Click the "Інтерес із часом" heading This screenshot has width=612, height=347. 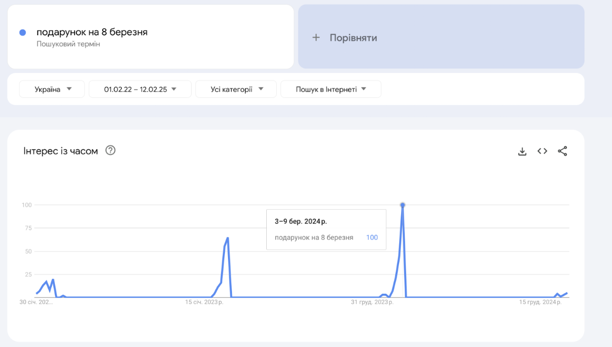coord(61,151)
